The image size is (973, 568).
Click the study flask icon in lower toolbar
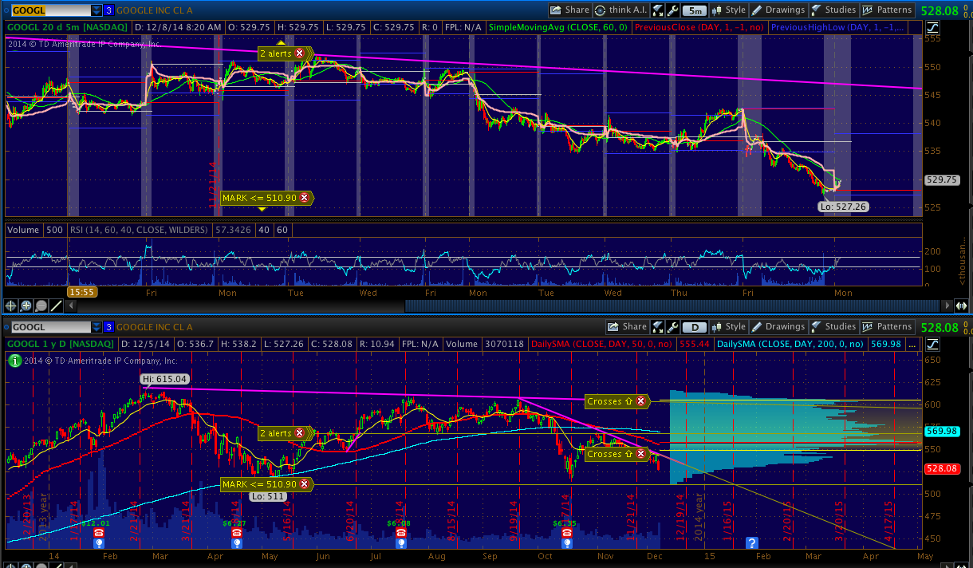click(x=659, y=326)
